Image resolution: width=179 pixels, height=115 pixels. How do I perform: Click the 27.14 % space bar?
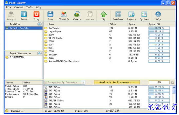click(159, 31)
